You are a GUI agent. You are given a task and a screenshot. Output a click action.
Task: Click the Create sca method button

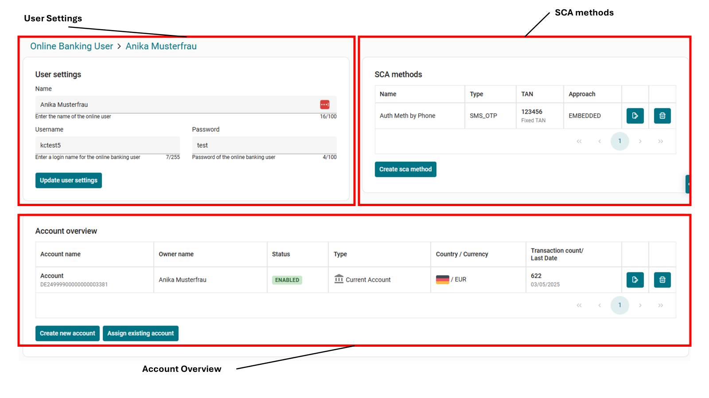click(x=405, y=169)
